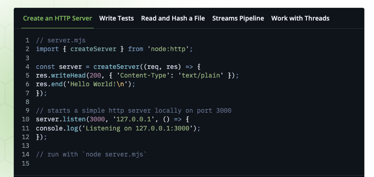Click line number 3

pos(27,58)
